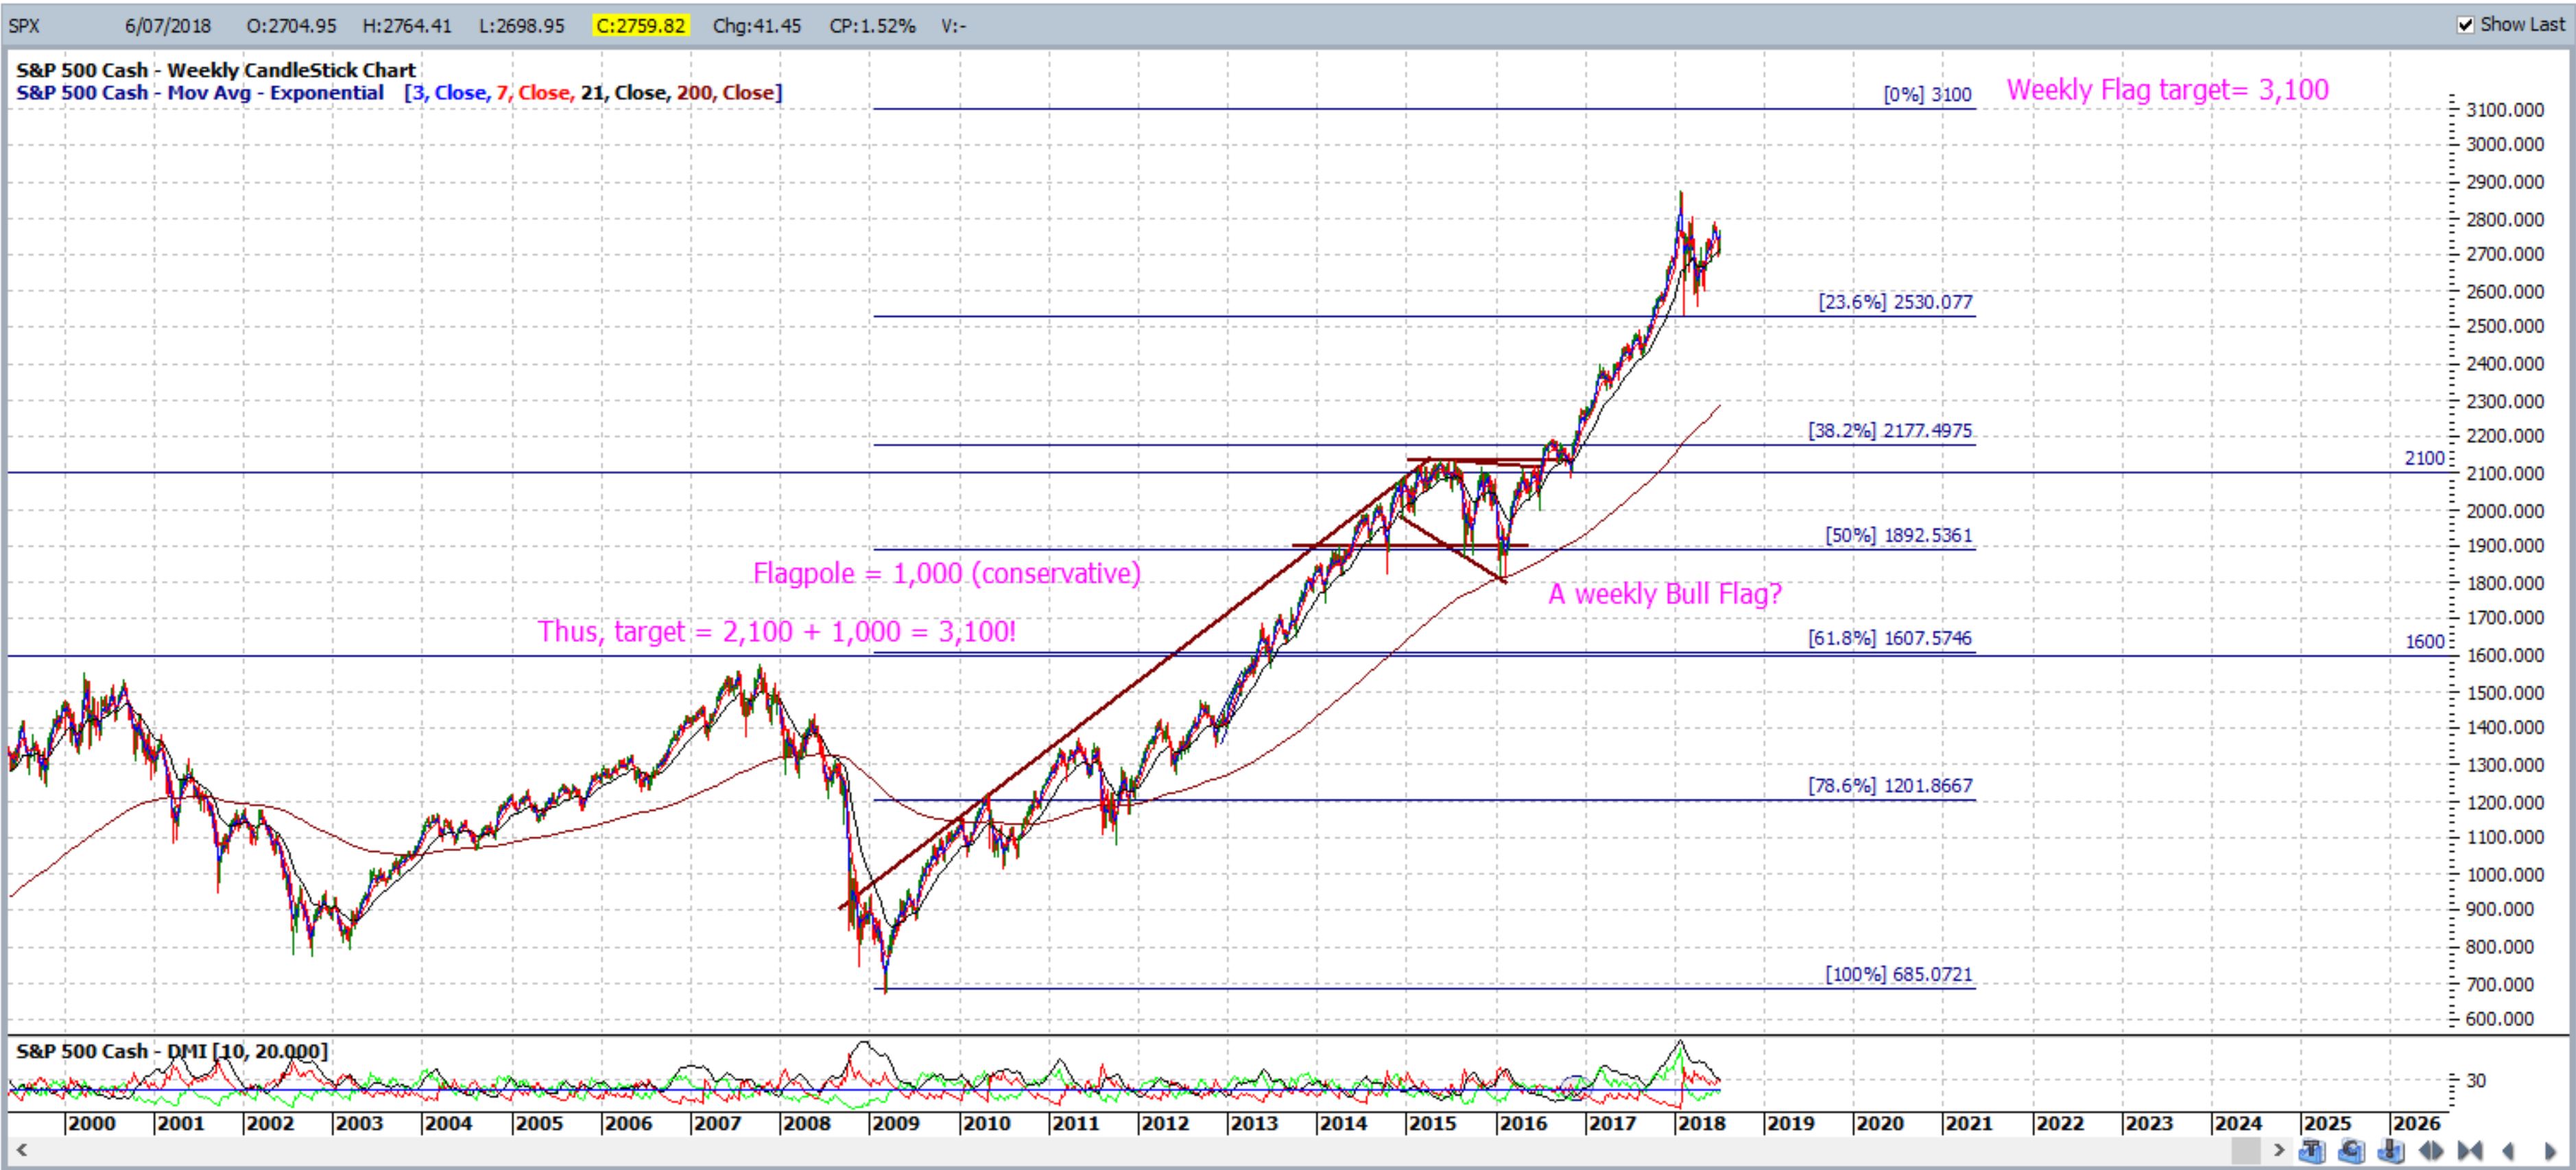
Task: Click the 30 level on DMI axis
Action: [x=2476, y=1080]
